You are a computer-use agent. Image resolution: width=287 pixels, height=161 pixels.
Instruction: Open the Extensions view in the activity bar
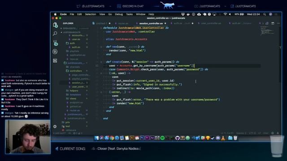(x=55, y=61)
